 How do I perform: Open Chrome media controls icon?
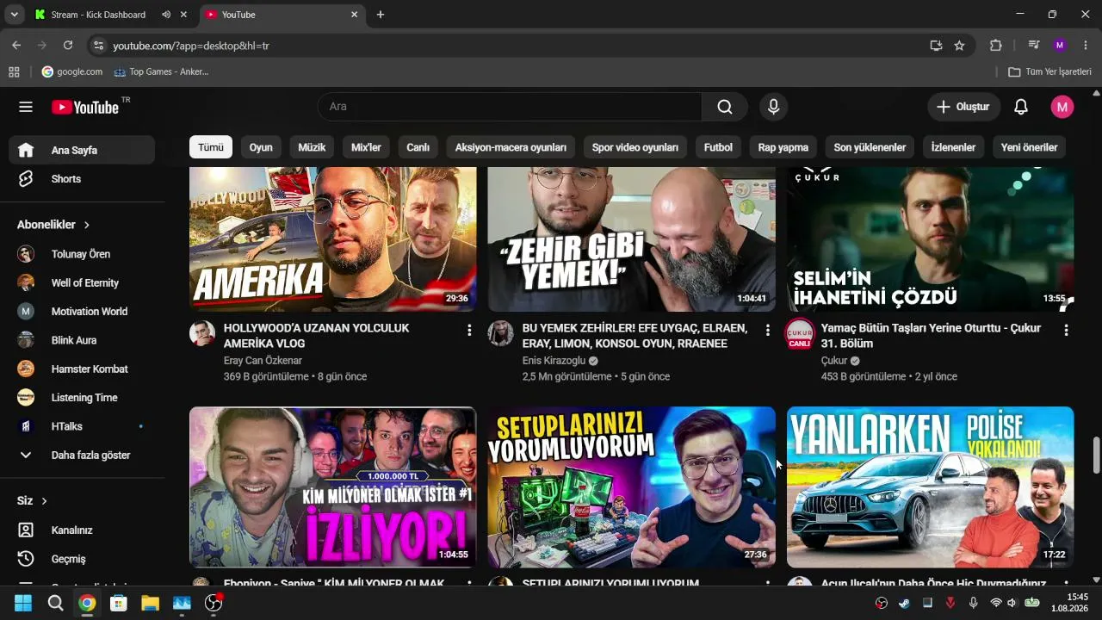coord(1034,46)
